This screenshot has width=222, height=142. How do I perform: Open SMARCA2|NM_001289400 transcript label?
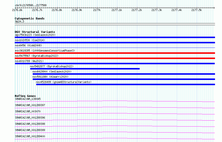[x=30, y=136]
